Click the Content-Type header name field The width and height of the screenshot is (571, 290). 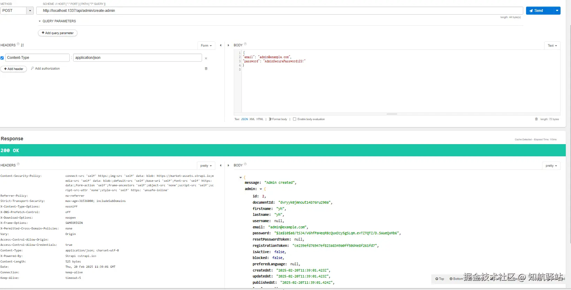(x=37, y=58)
